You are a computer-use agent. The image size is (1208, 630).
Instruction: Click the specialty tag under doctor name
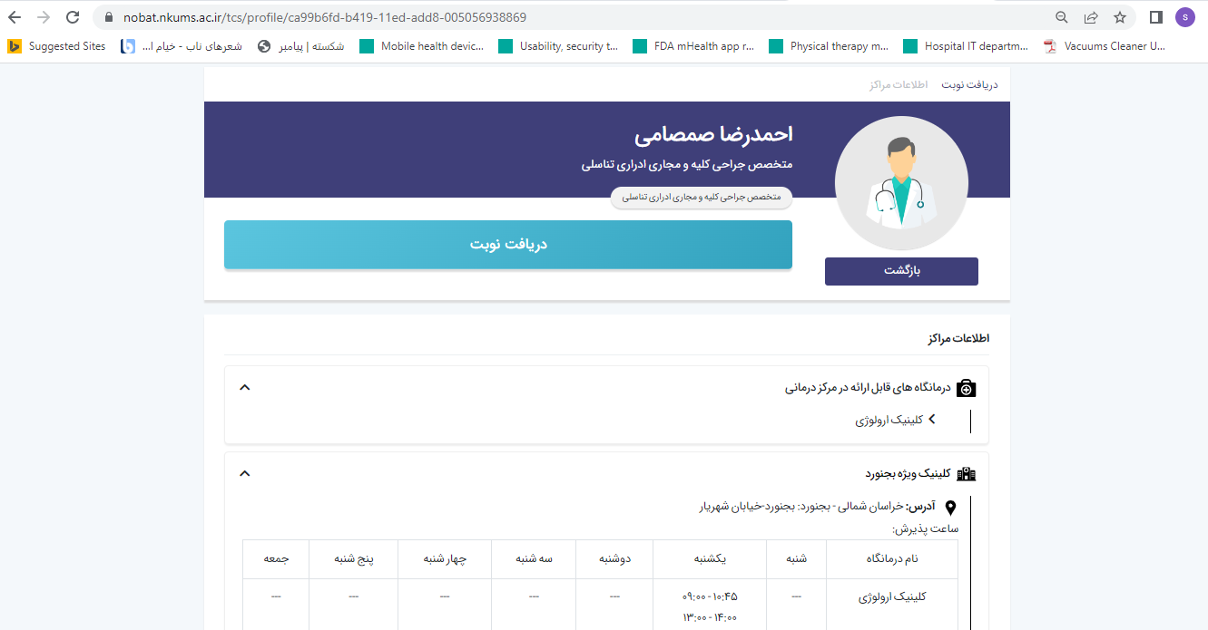coord(702,197)
